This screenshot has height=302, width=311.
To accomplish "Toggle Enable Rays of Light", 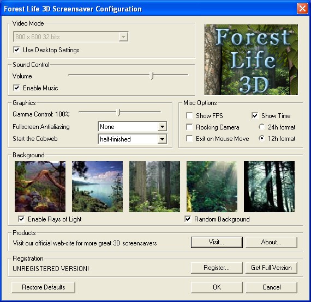I will tap(21, 219).
